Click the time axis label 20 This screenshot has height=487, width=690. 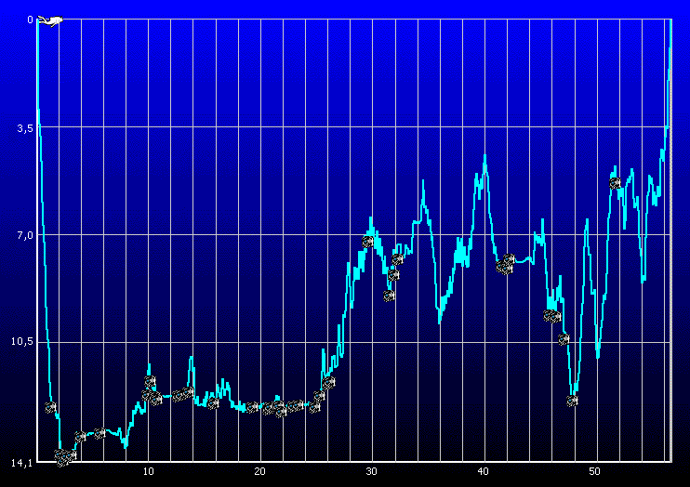pos(259,471)
